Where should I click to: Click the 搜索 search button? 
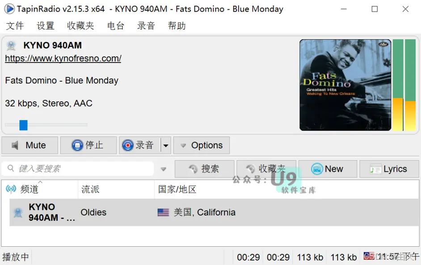click(204, 169)
